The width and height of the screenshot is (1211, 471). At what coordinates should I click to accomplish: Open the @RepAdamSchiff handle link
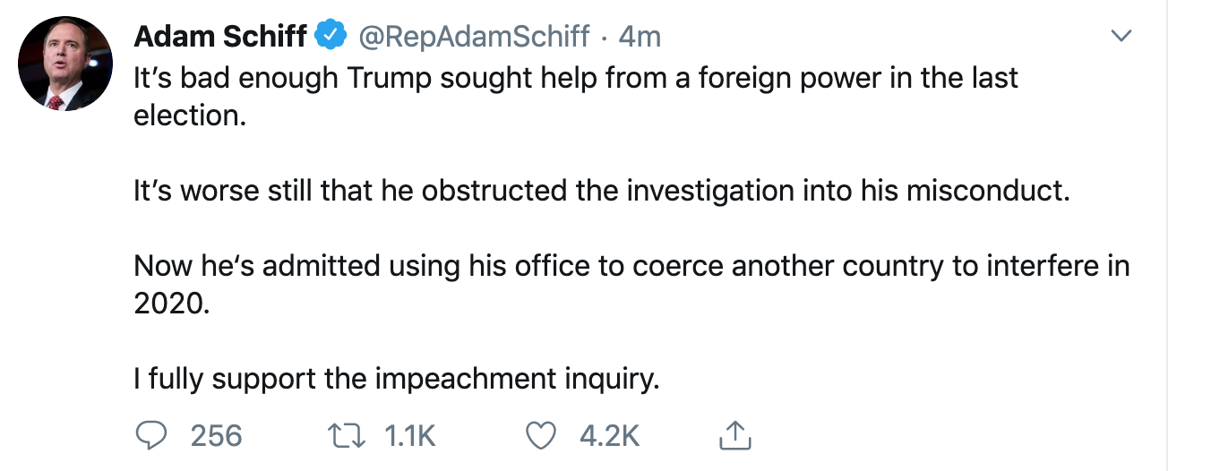(x=474, y=37)
